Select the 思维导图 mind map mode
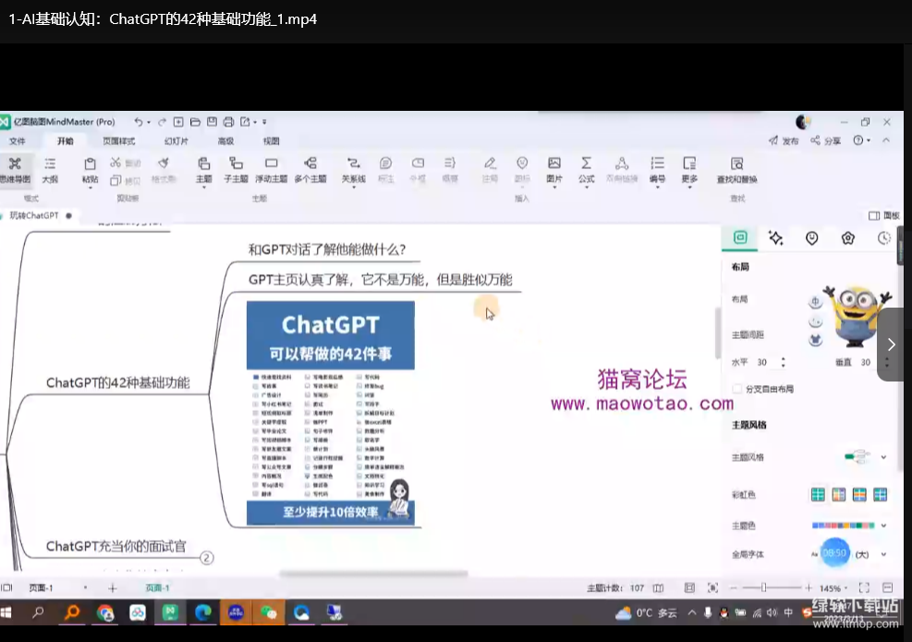Viewport: 912px width, 642px height. click(15, 170)
